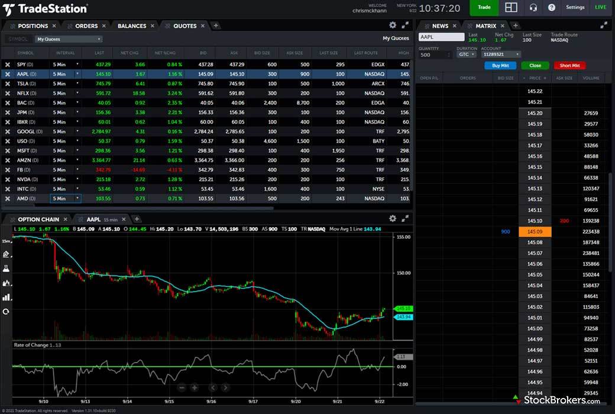The height and width of the screenshot is (414, 615).
Task: Zoom in chart with the plus control
Action: click(x=194, y=388)
